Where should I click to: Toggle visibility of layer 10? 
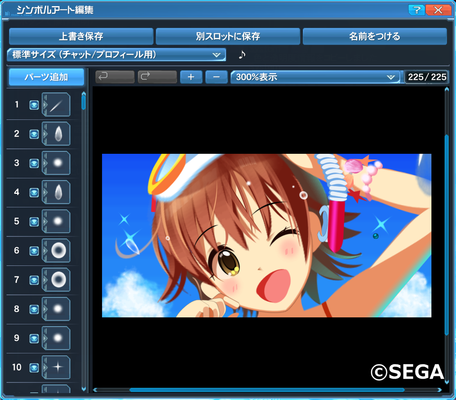34,368
